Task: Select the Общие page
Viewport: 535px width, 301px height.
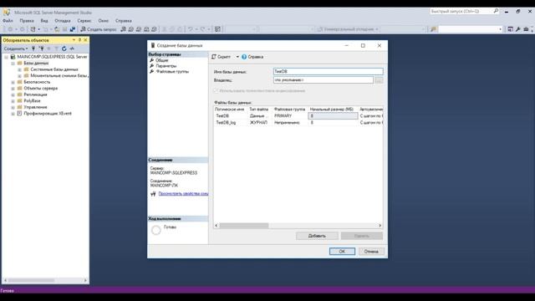Action: coord(162,60)
